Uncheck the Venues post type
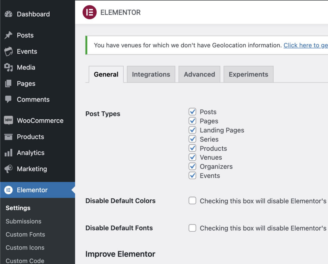 [x=192, y=157]
